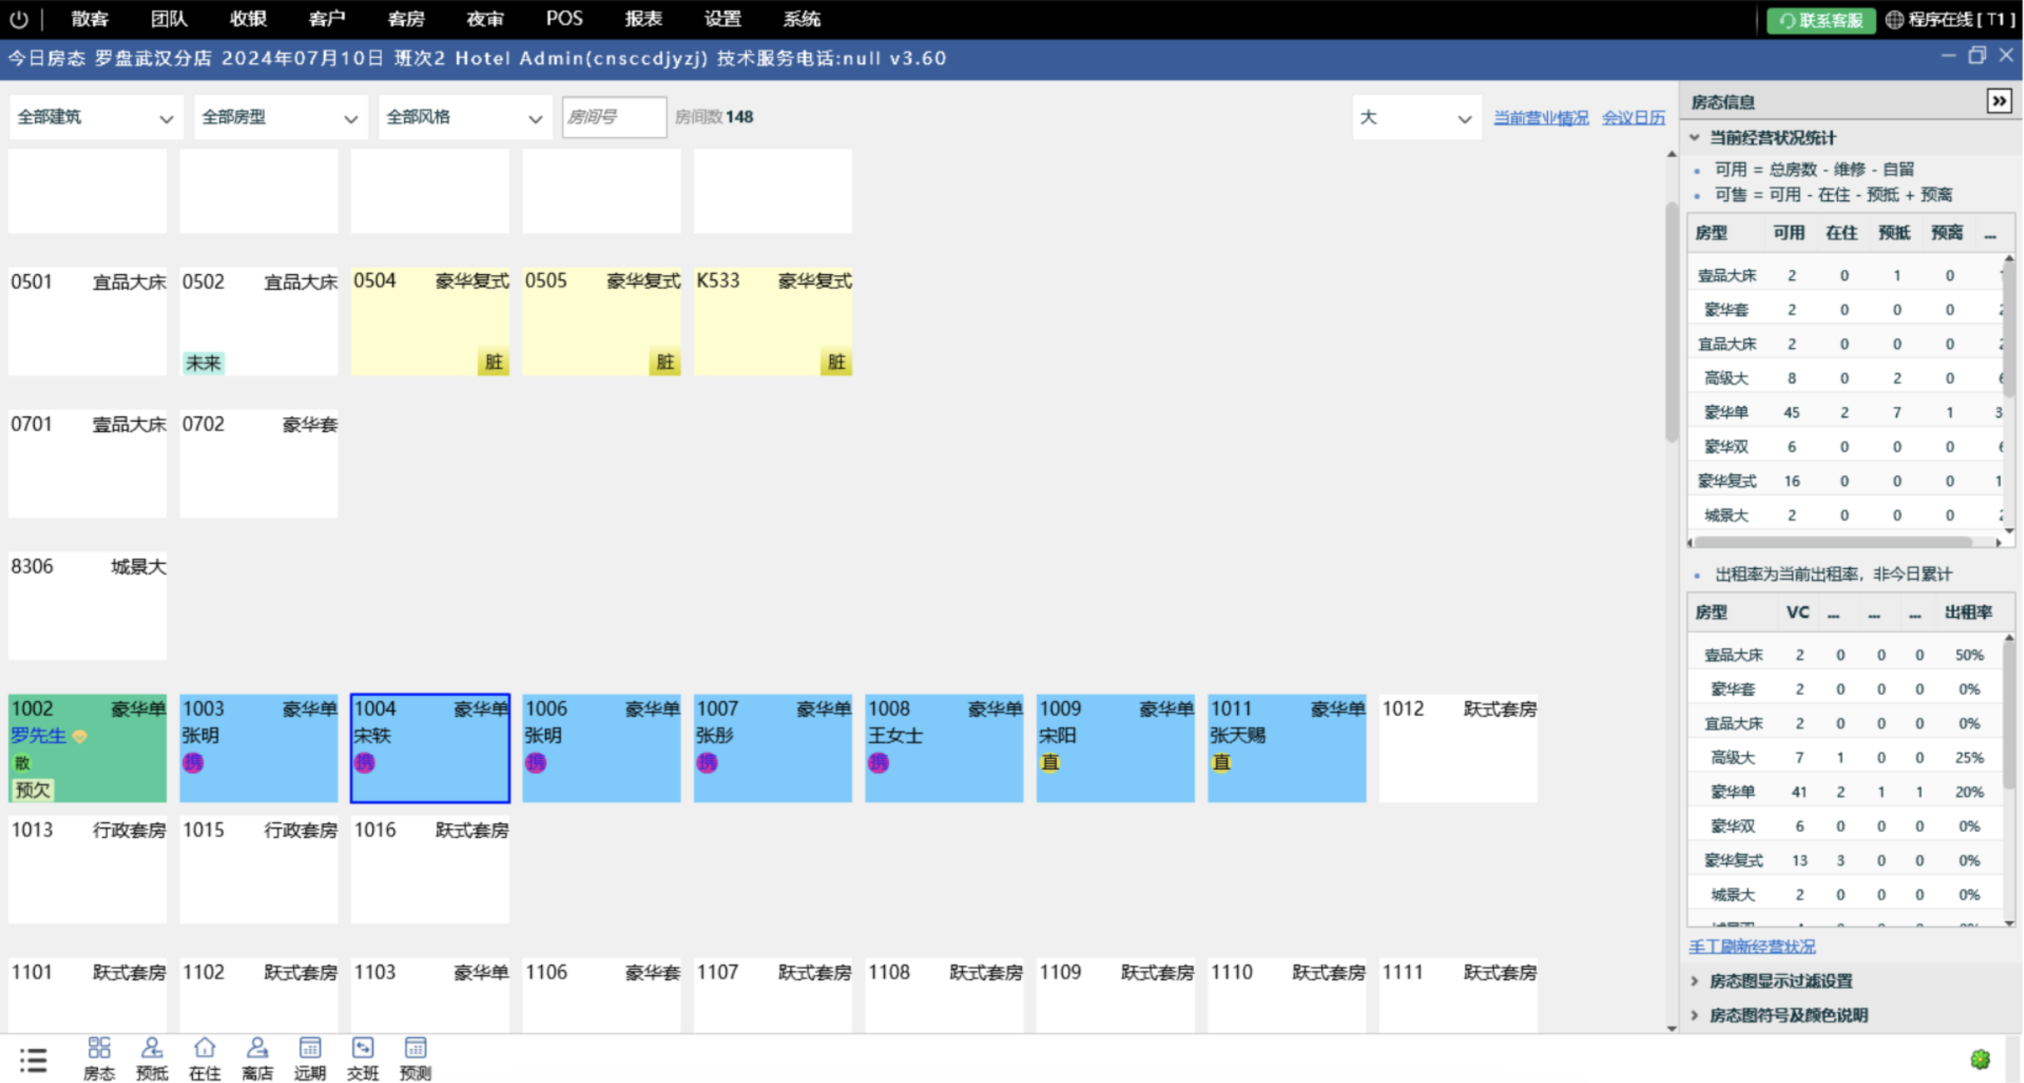
Task: Open the 全部房型 dropdown
Action: tap(280, 117)
